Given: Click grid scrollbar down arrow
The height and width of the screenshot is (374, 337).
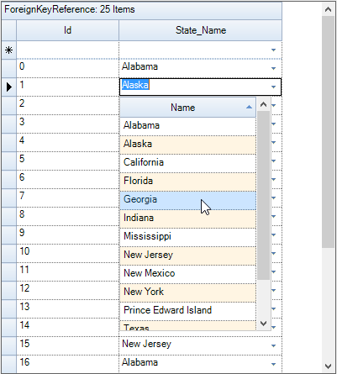Looking at the screenshot, I should [x=328, y=366].
